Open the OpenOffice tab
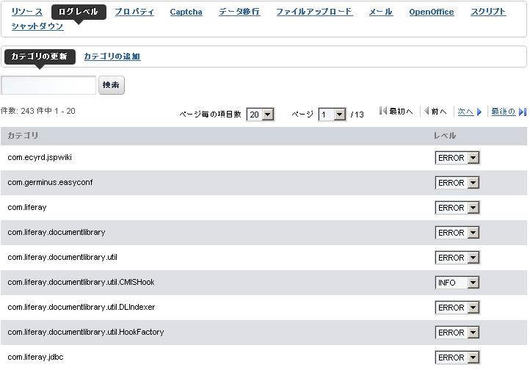The height and width of the screenshot is (370, 530). pos(431,12)
